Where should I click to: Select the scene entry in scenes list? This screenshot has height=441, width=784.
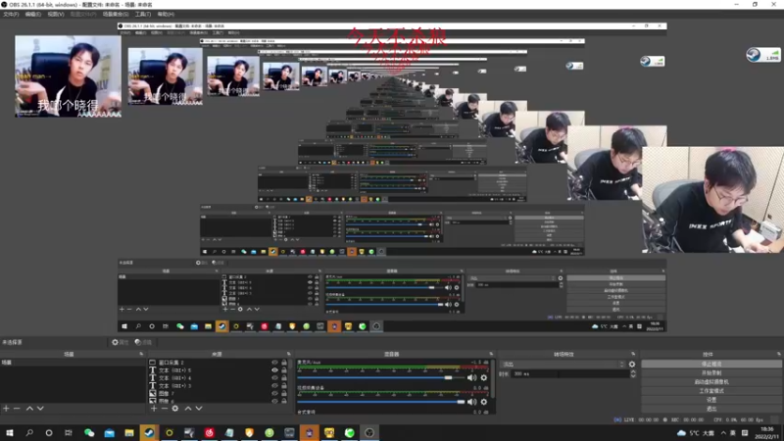[x=73, y=363]
